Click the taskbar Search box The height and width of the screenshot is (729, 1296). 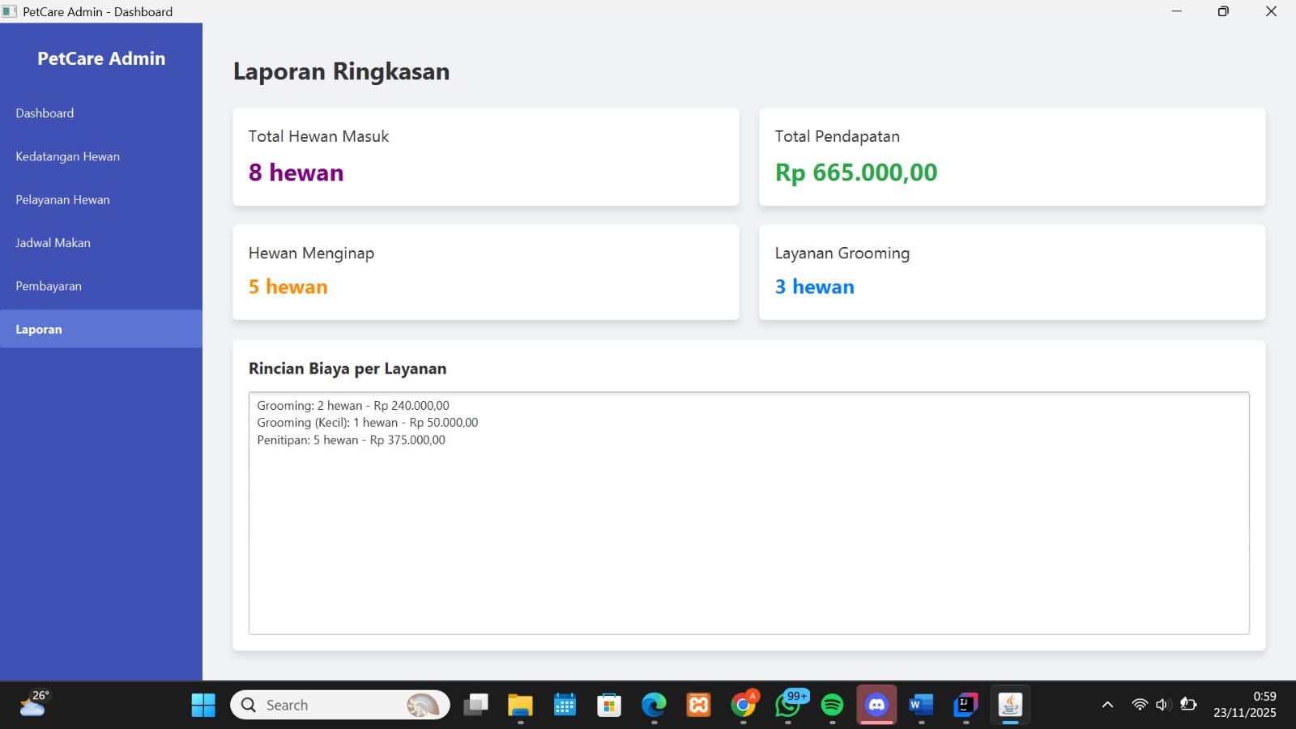tap(340, 705)
